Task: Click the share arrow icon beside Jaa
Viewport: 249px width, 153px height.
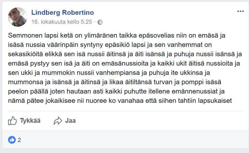Action: (x=58, y=121)
